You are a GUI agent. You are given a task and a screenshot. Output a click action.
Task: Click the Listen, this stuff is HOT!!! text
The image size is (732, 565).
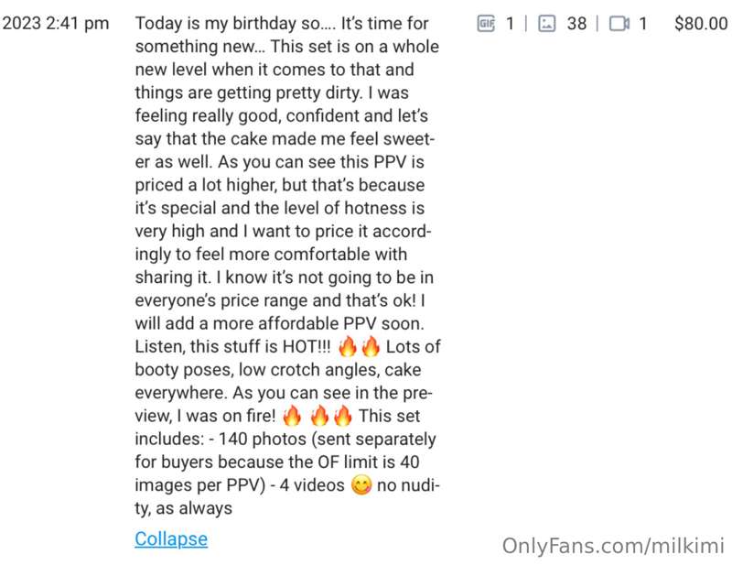[x=232, y=347]
